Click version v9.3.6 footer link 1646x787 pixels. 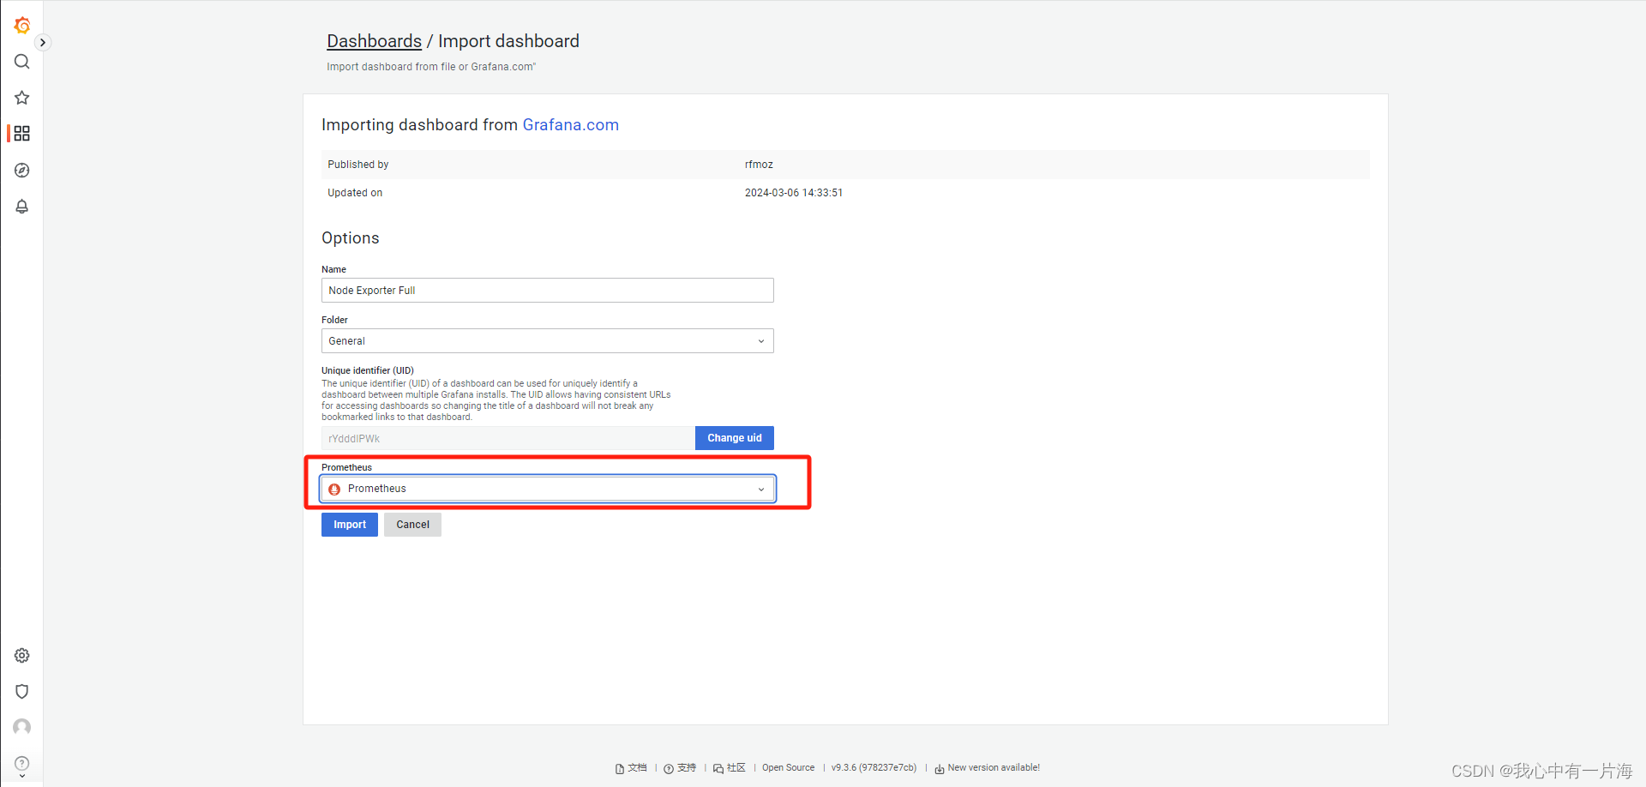pyautogui.click(x=874, y=768)
